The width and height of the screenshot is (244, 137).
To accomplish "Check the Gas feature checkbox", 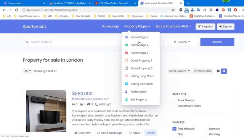I will tap(174, 134).
